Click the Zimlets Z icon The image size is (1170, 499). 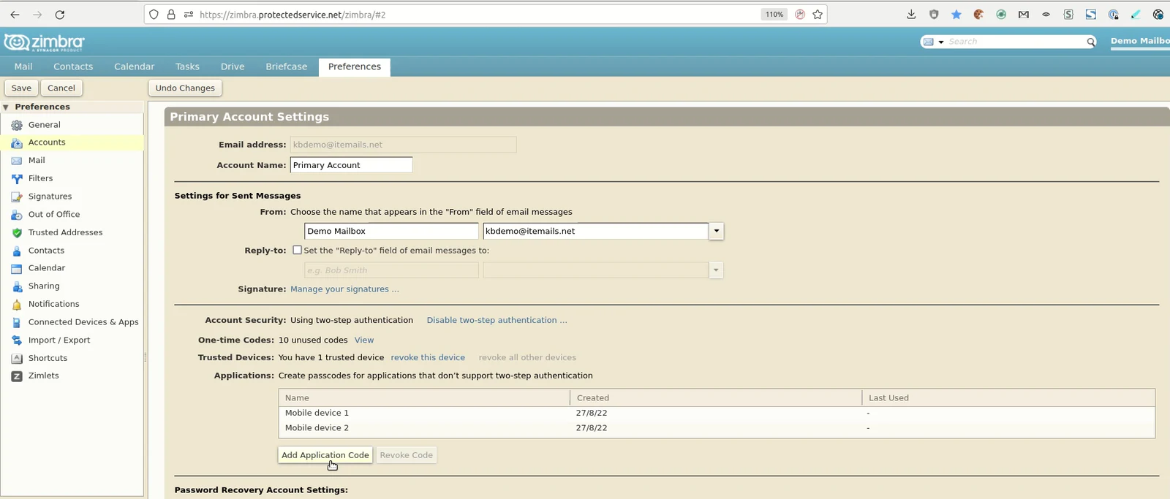pyautogui.click(x=17, y=376)
